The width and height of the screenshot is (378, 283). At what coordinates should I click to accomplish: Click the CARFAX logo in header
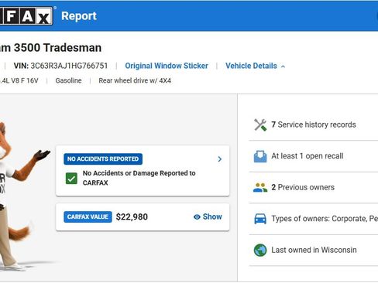point(26,16)
